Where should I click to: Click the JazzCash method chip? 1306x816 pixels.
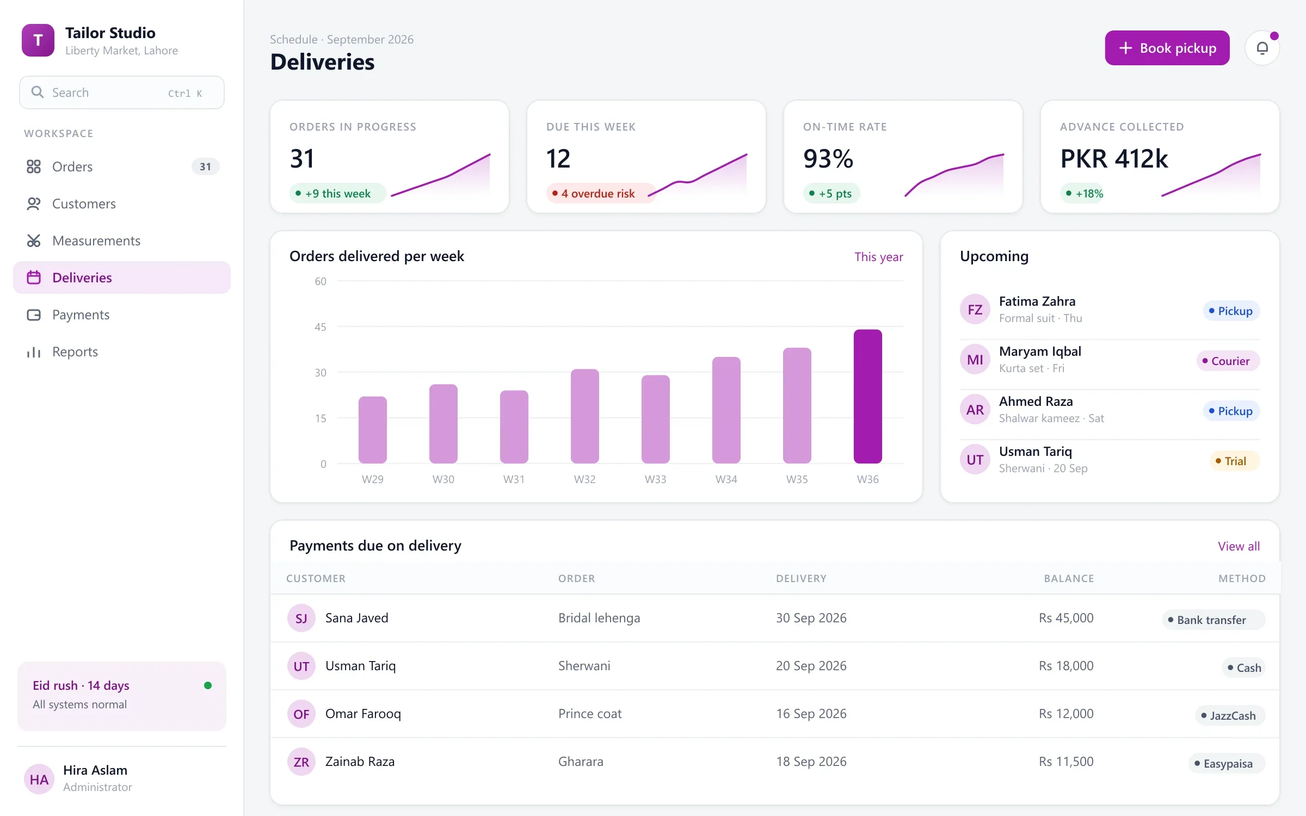tap(1230, 715)
